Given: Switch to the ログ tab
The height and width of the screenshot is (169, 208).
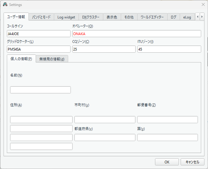Looking at the screenshot, I should pyautogui.click(x=174, y=17).
